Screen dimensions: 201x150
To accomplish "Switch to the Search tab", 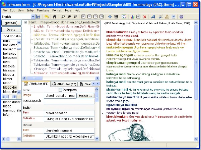I will click(x=85, y=84).
